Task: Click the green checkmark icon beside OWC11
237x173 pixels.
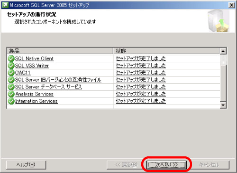Action: (x=11, y=73)
